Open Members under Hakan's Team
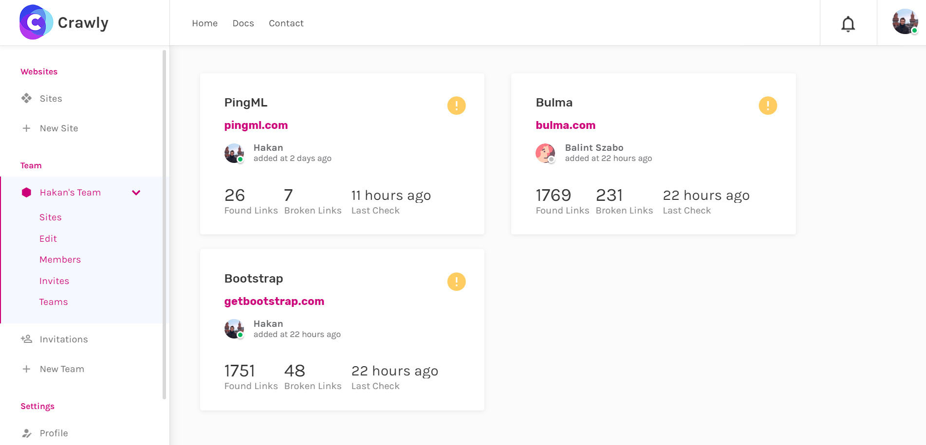 tap(60, 260)
